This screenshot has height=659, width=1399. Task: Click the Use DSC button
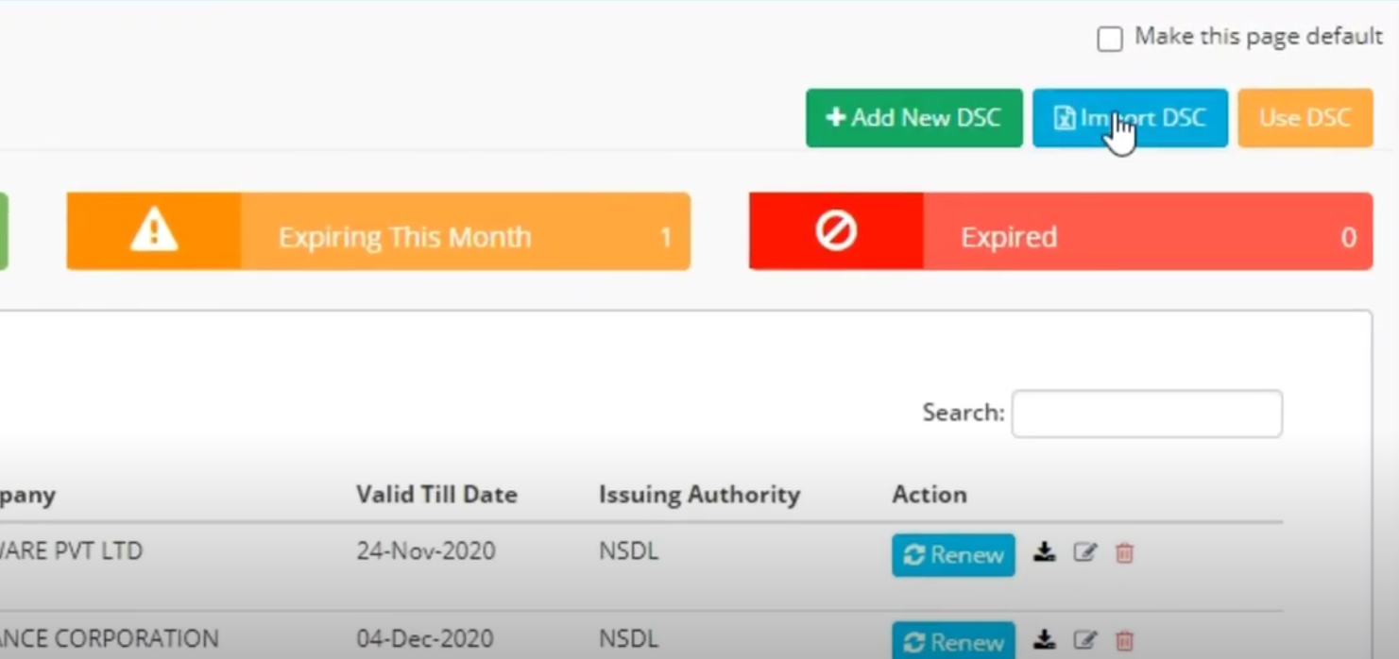(x=1305, y=118)
